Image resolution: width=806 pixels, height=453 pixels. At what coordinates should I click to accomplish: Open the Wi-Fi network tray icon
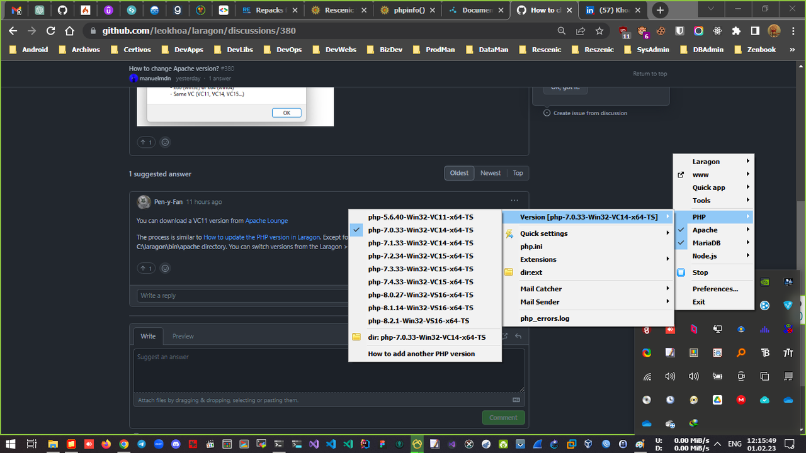[647, 377]
